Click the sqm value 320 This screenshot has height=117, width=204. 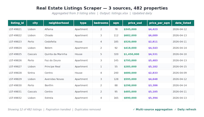(116, 54)
